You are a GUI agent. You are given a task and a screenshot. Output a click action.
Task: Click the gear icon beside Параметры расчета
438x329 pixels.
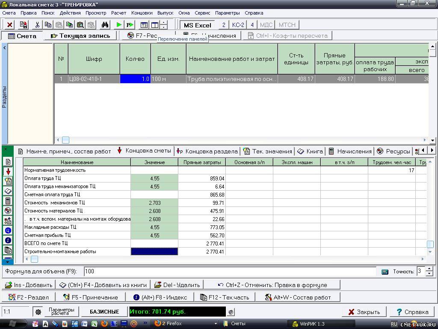click(38, 312)
